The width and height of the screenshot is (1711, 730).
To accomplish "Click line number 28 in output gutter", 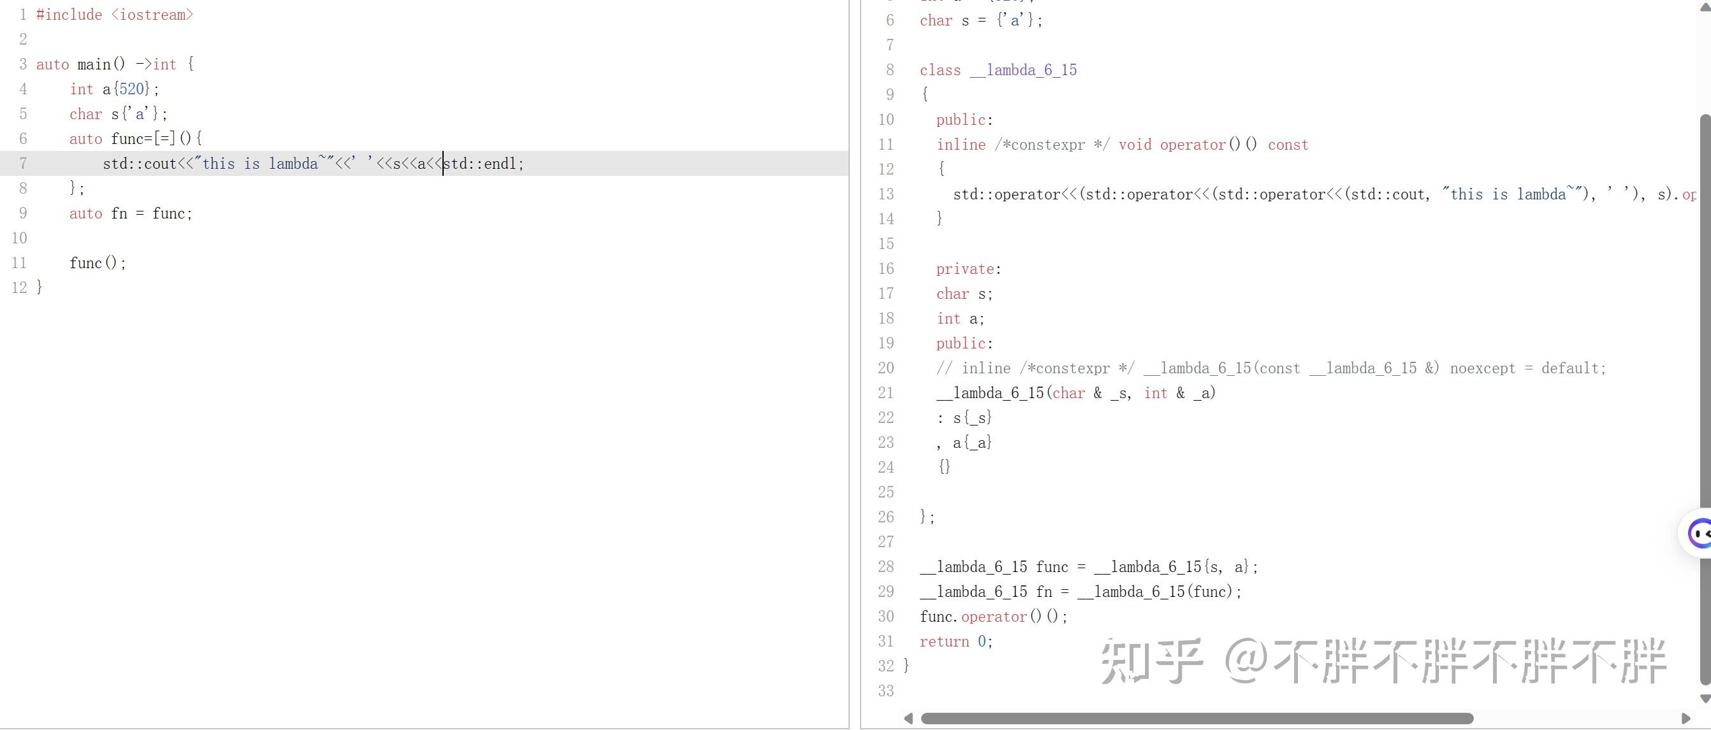I will pos(885,567).
